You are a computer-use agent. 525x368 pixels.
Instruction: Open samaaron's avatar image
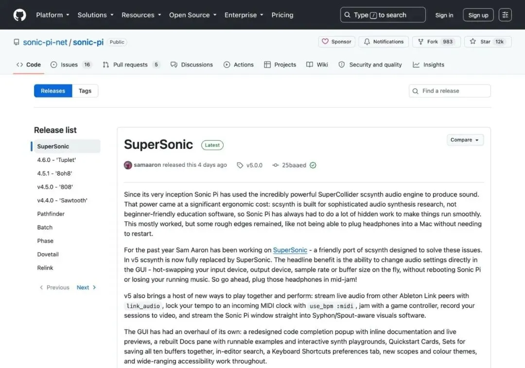pos(128,165)
